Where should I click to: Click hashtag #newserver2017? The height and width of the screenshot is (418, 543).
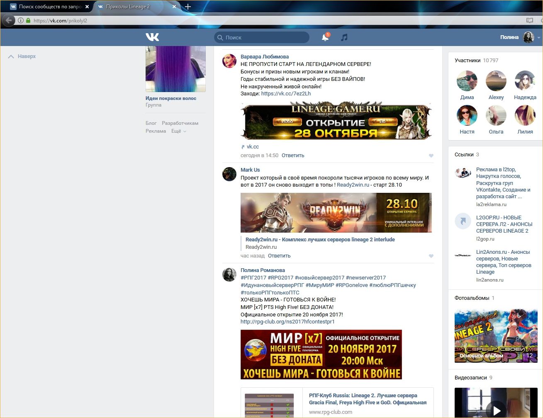point(366,278)
